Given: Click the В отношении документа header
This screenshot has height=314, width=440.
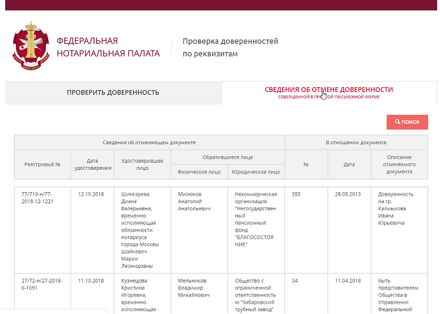Looking at the screenshot, I should 356,142.
